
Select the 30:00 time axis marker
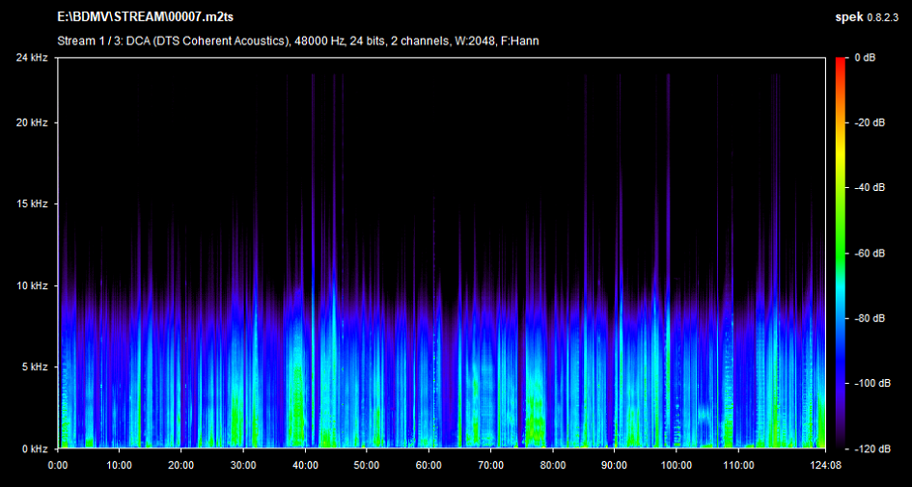[x=243, y=464]
